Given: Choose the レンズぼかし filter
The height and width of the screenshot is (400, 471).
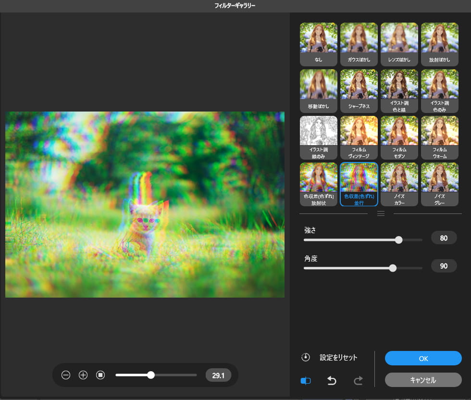Looking at the screenshot, I should [399, 44].
